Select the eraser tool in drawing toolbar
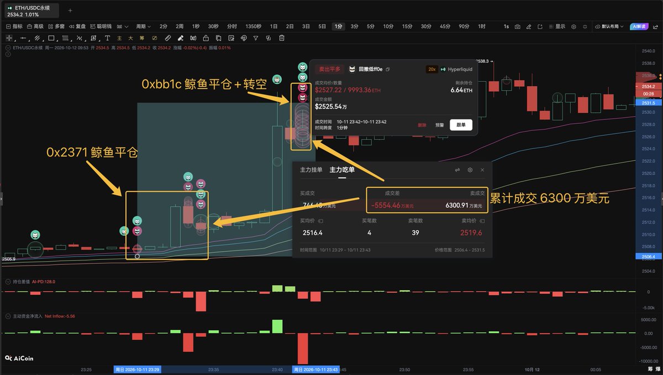Viewport: 663px width, 375px height. pos(182,38)
